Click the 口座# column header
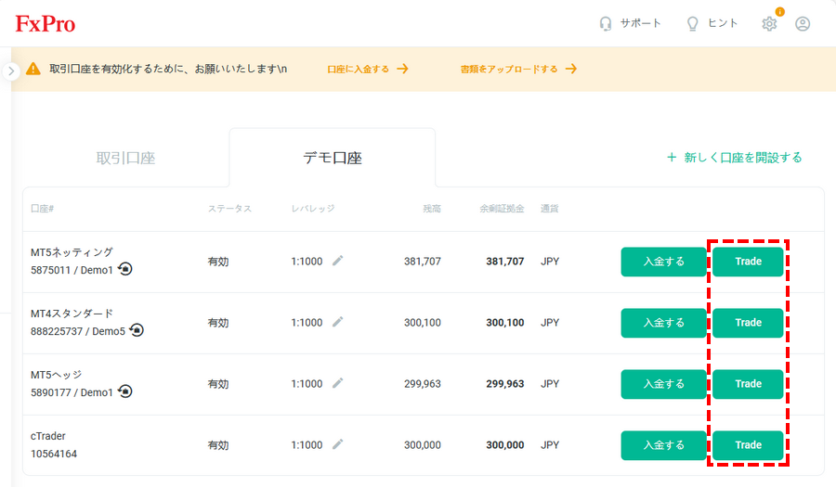Image resolution: width=836 pixels, height=487 pixels. pyautogui.click(x=42, y=209)
